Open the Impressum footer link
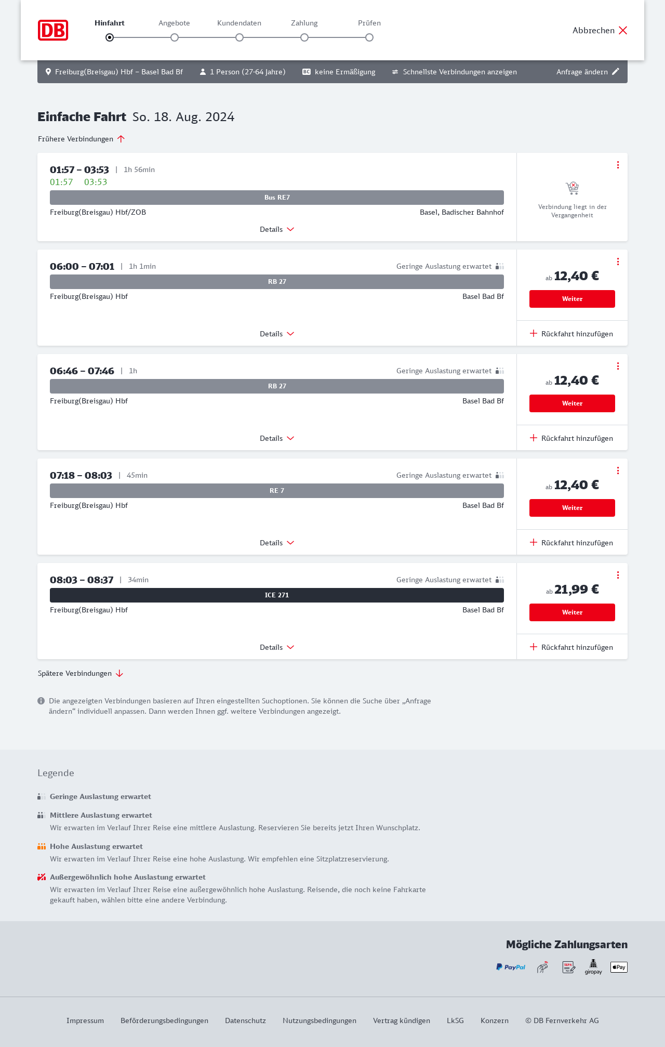This screenshot has width=665, height=1047. (85, 1020)
